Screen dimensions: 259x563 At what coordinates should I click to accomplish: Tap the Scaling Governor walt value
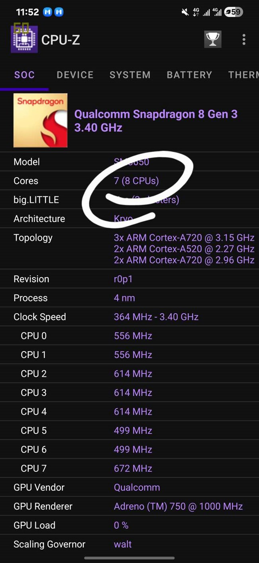pyautogui.click(x=123, y=544)
